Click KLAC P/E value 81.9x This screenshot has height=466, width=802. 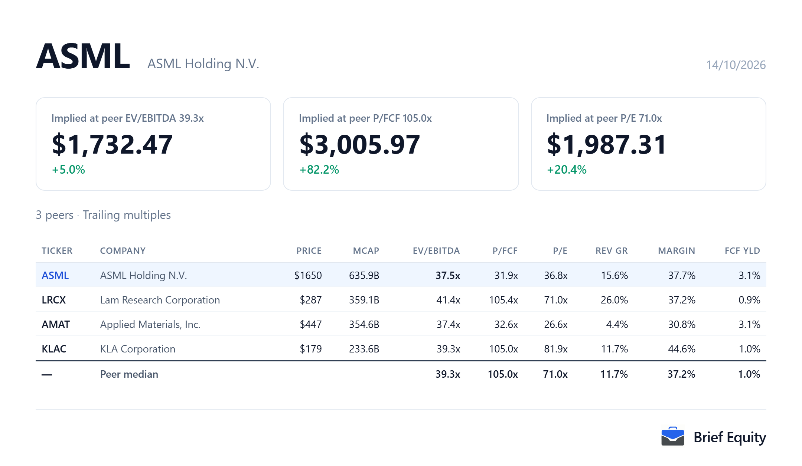tap(556, 349)
